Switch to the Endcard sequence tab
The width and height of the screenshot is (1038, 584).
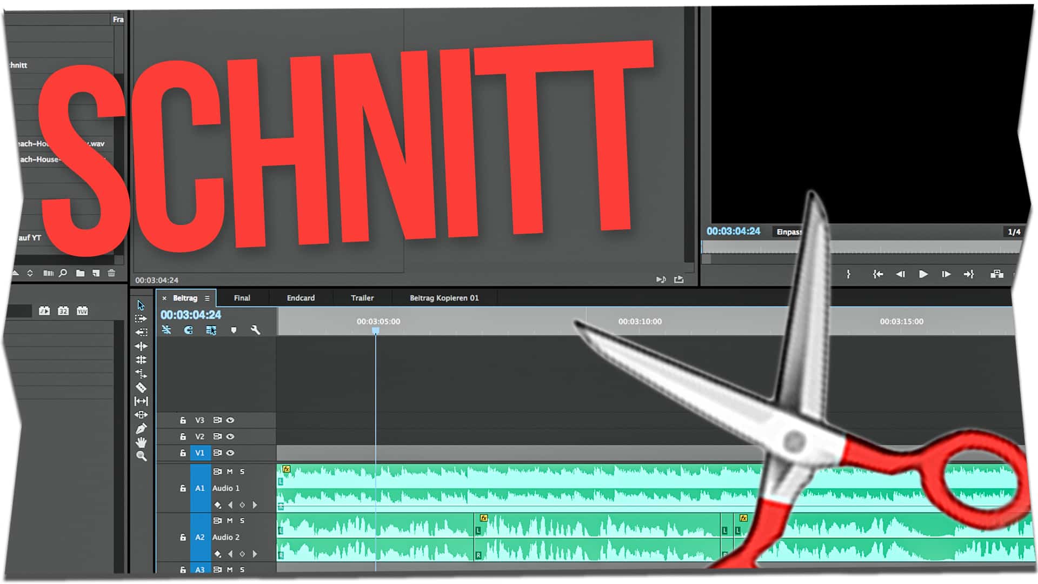point(301,298)
